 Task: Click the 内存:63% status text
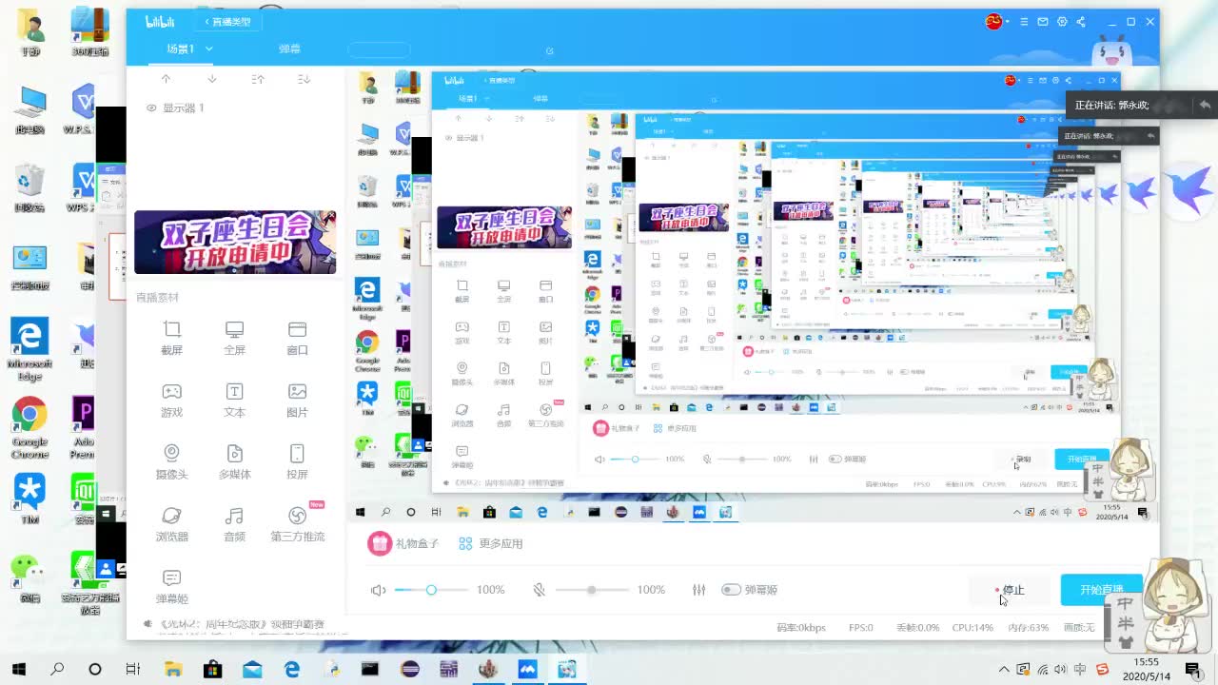point(1028,628)
